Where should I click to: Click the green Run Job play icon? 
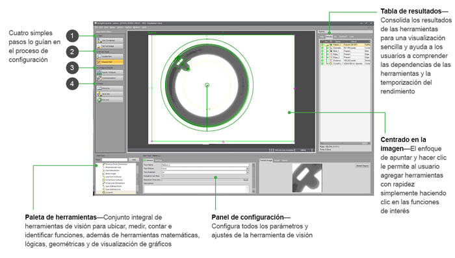(99, 100)
